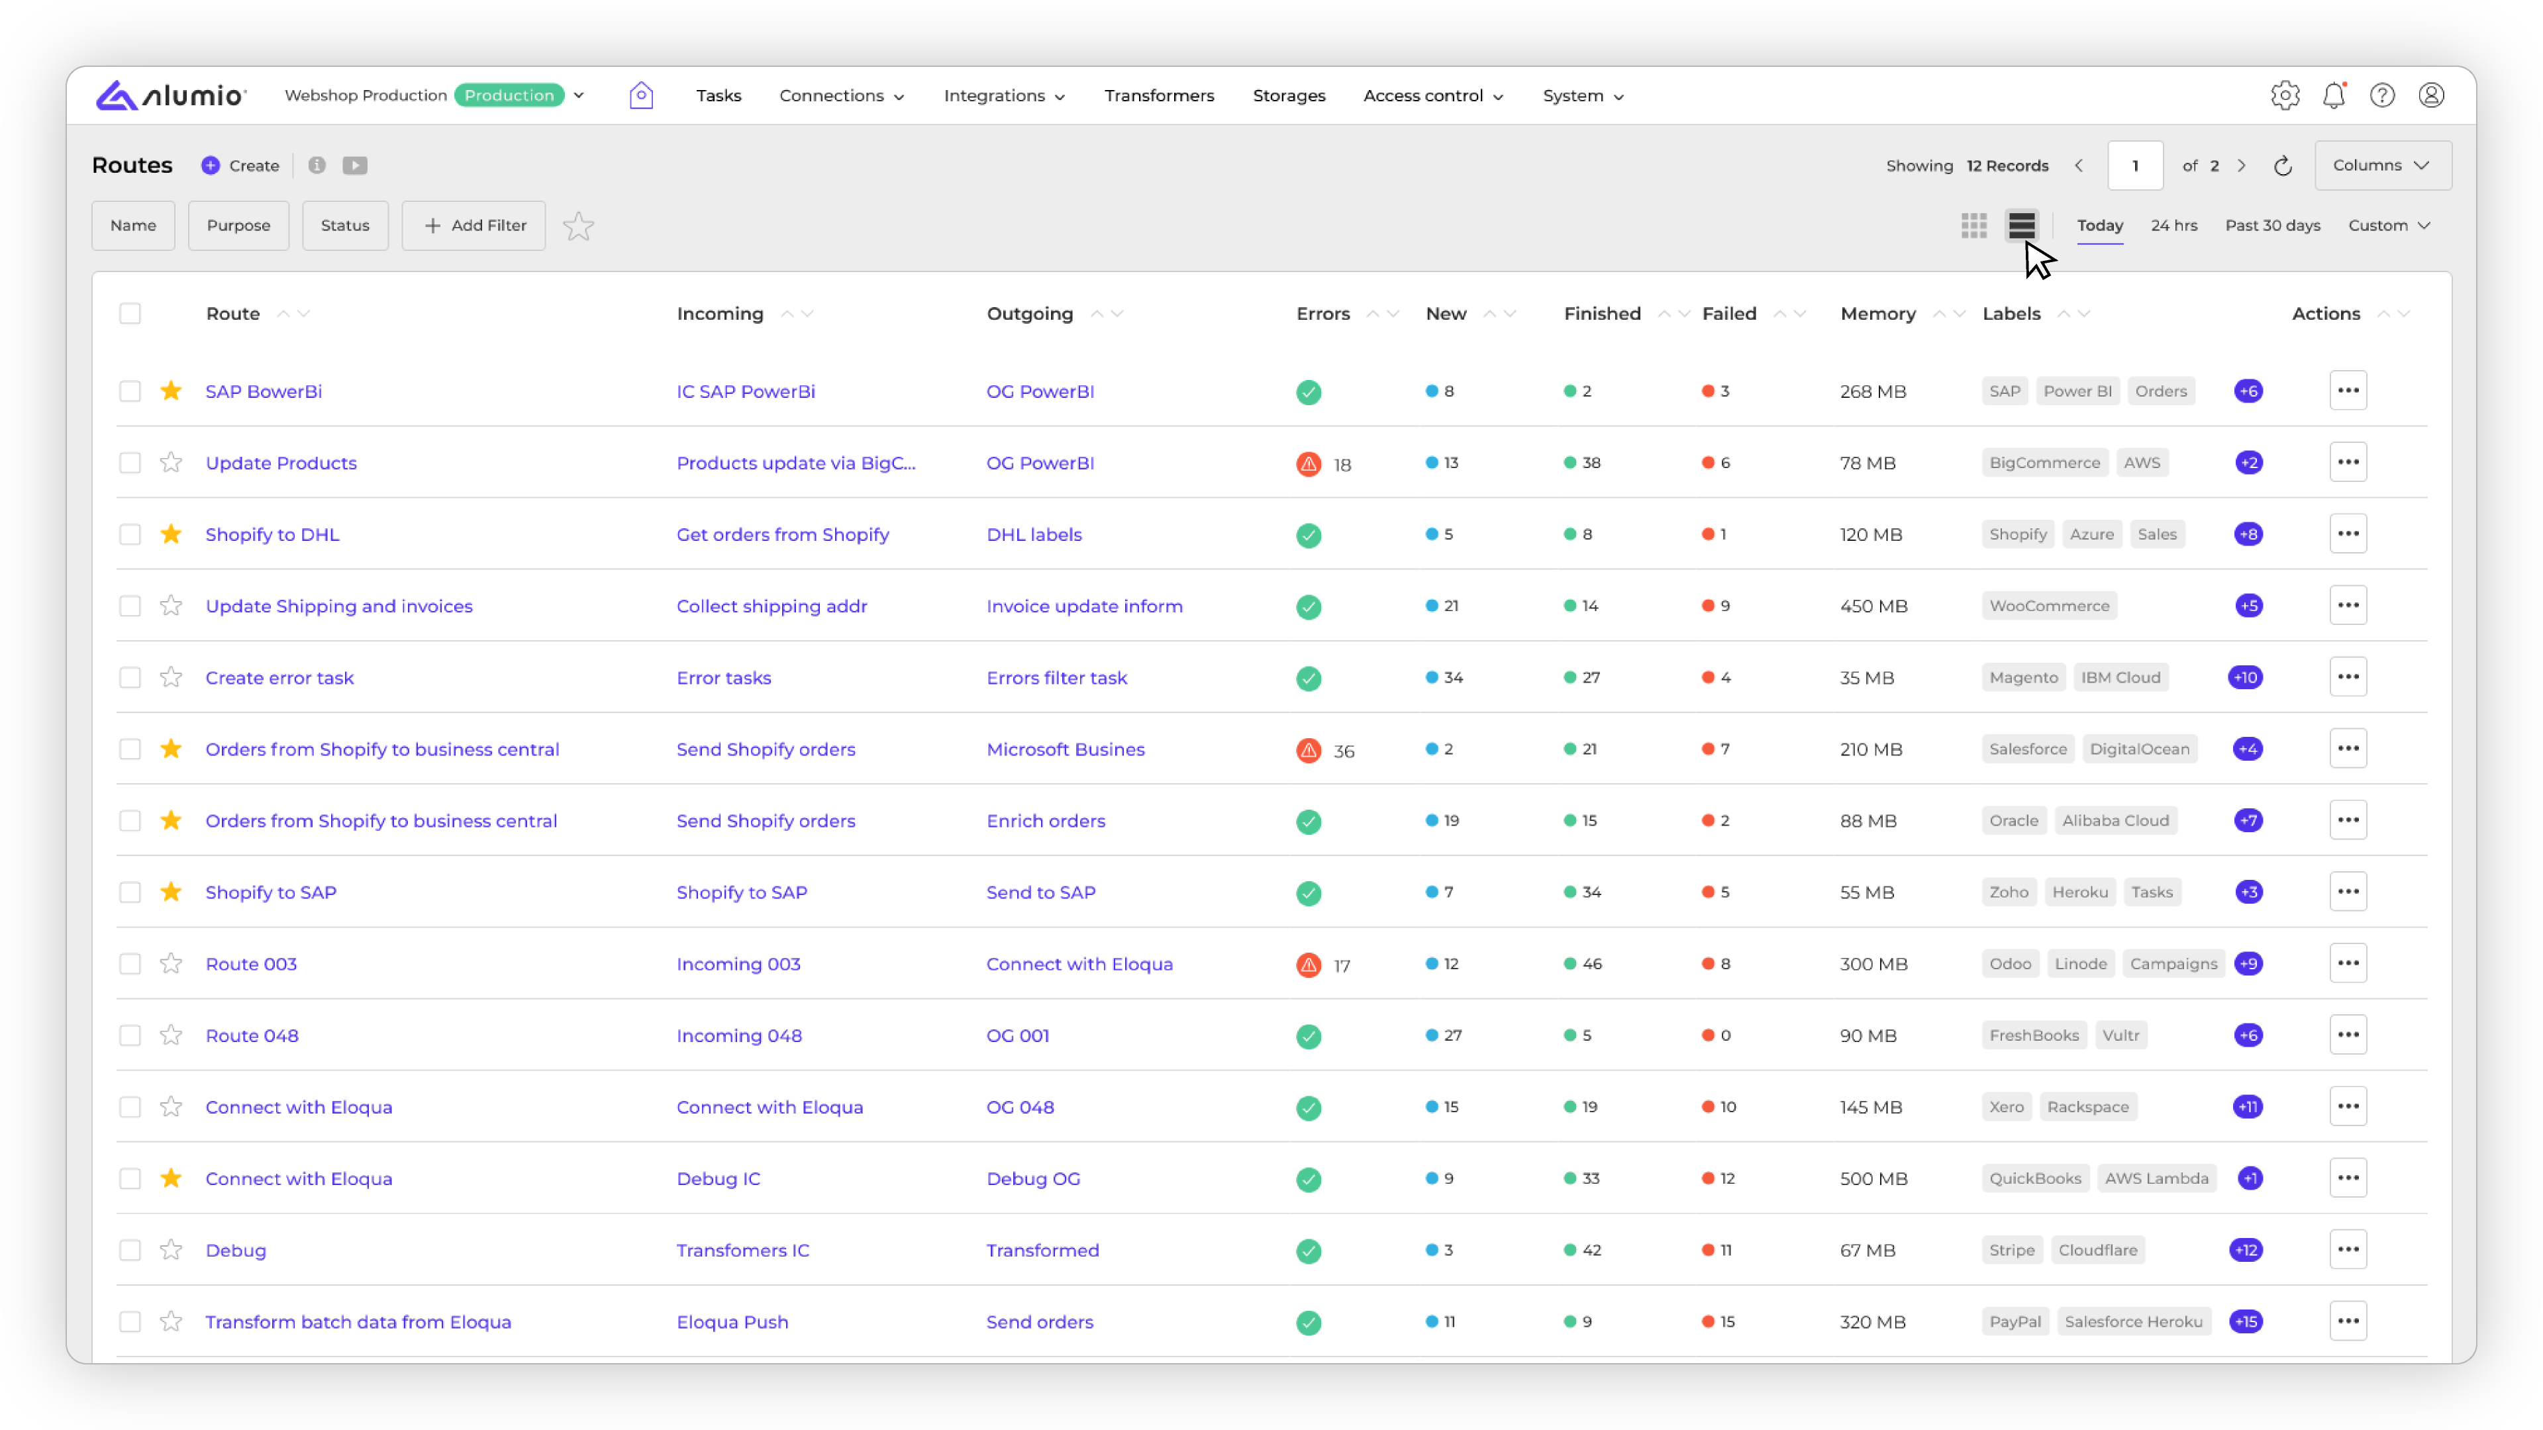Click the home icon in navbar
This screenshot has height=1430, width=2543.
click(x=640, y=96)
